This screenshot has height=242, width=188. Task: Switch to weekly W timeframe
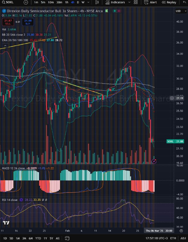pyautogui.click(x=83, y=2)
